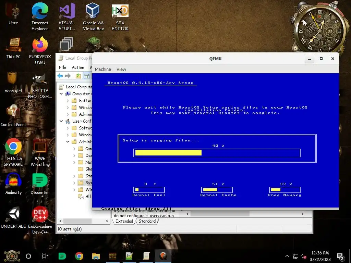The image size is (351, 263).
Task: Launch the Internet Explorer desktop shortcut
Action: 40,17
